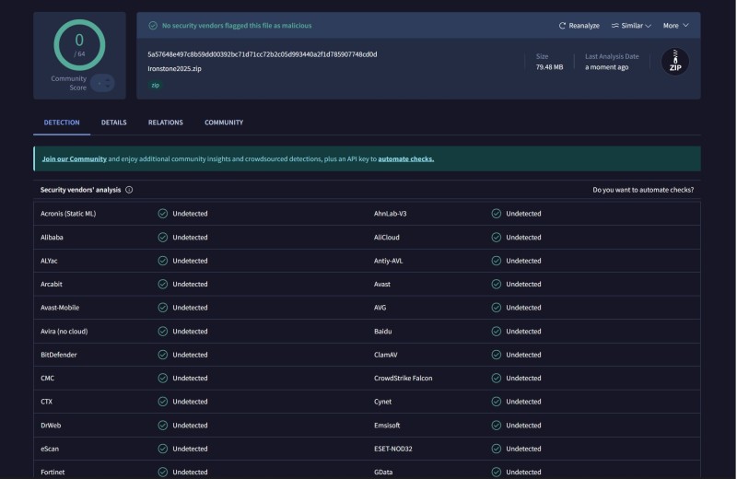The image size is (737, 479).
Task: Open the Relations tab
Action: 166,123
